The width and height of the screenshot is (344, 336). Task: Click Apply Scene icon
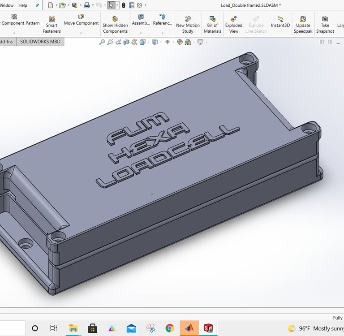(x=188, y=42)
